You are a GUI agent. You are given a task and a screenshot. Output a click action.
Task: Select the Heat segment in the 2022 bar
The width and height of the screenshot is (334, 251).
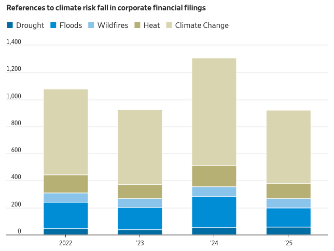point(65,184)
